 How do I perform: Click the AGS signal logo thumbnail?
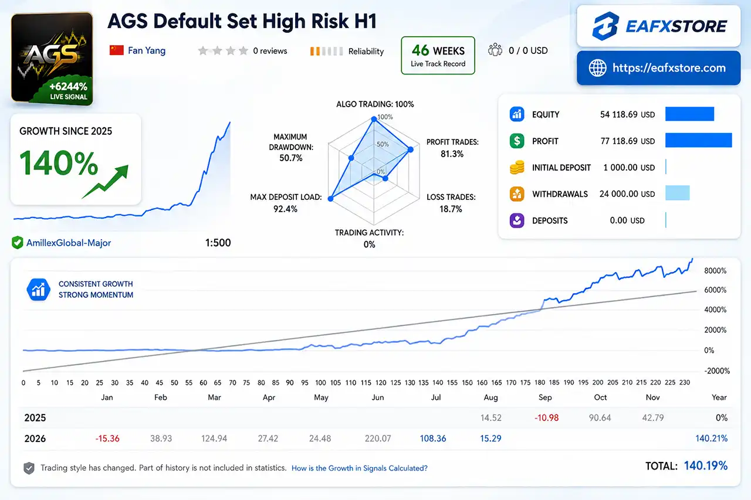pos(52,59)
